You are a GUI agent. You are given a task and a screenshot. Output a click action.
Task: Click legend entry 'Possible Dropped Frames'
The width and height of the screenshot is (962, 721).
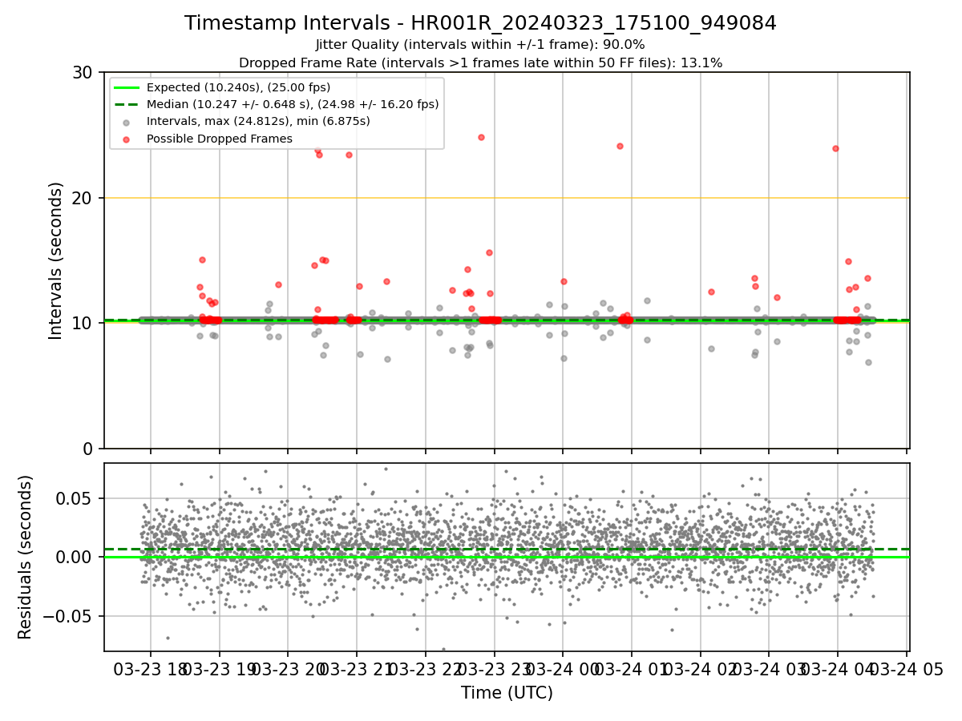(219, 139)
